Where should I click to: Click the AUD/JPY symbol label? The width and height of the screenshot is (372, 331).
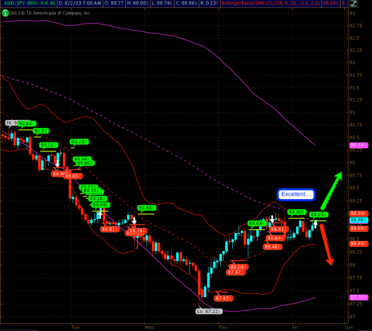[x=15, y=4]
